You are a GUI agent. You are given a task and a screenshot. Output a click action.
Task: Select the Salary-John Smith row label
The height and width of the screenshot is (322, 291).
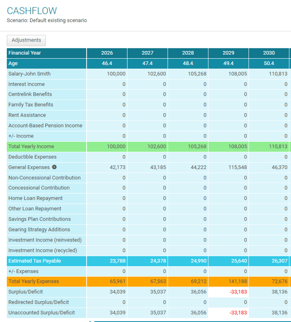(30, 74)
